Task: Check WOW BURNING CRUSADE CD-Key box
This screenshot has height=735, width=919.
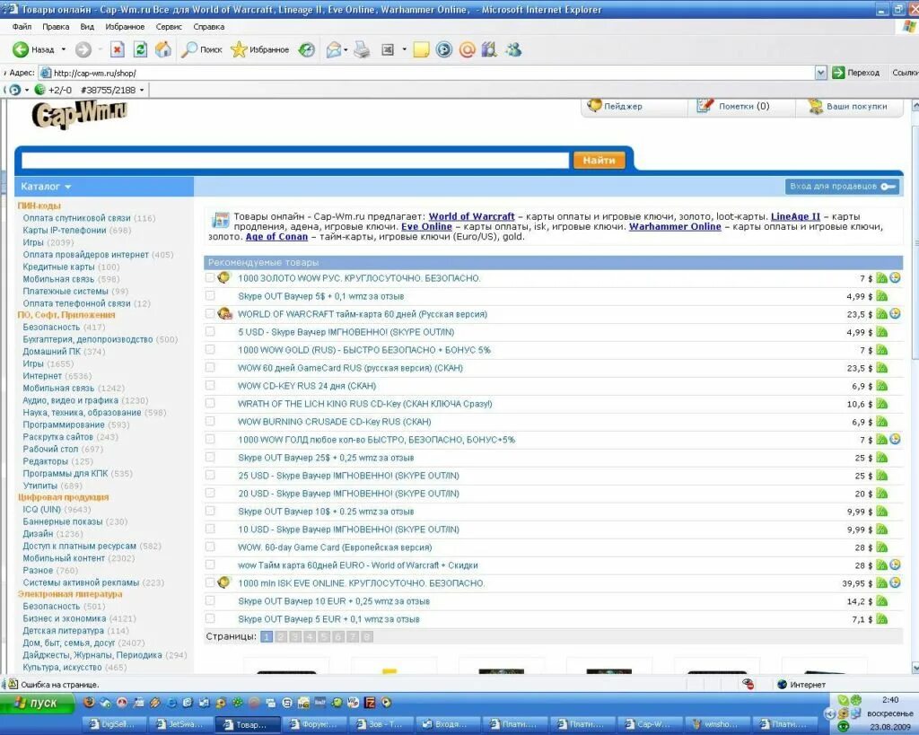Action: click(210, 422)
